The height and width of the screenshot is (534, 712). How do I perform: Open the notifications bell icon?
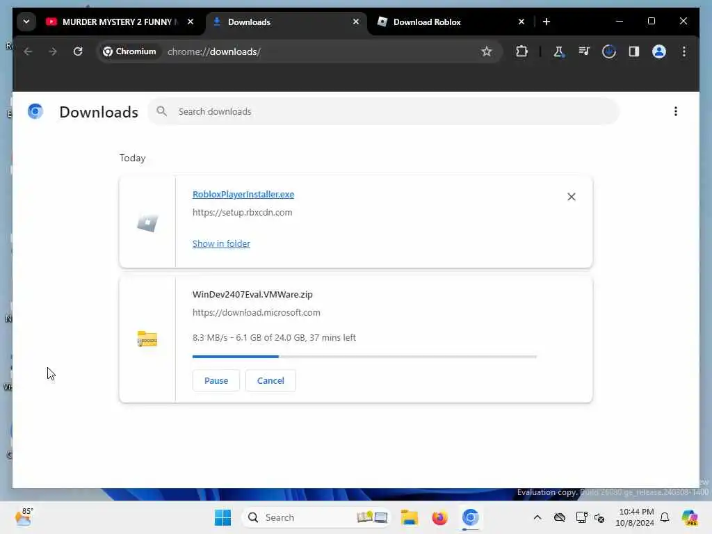[665, 517]
